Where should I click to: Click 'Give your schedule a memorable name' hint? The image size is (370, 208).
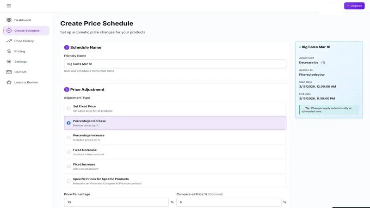point(89,71)
